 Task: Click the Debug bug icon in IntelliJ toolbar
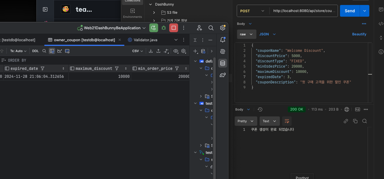tap(164, 28)
